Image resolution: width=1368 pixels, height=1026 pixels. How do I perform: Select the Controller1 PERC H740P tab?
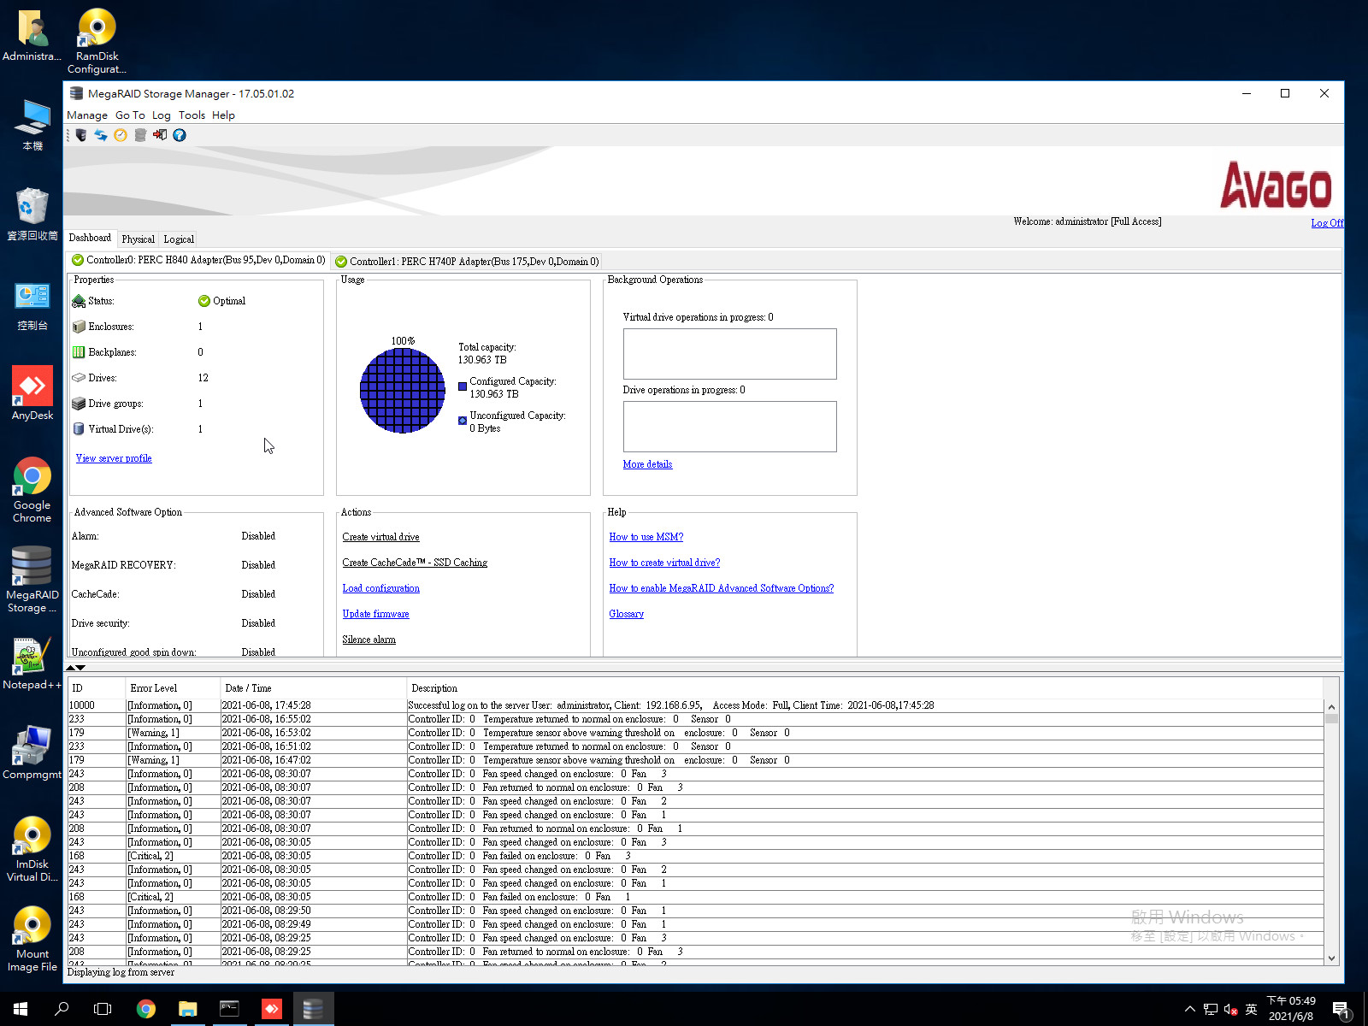467,262
